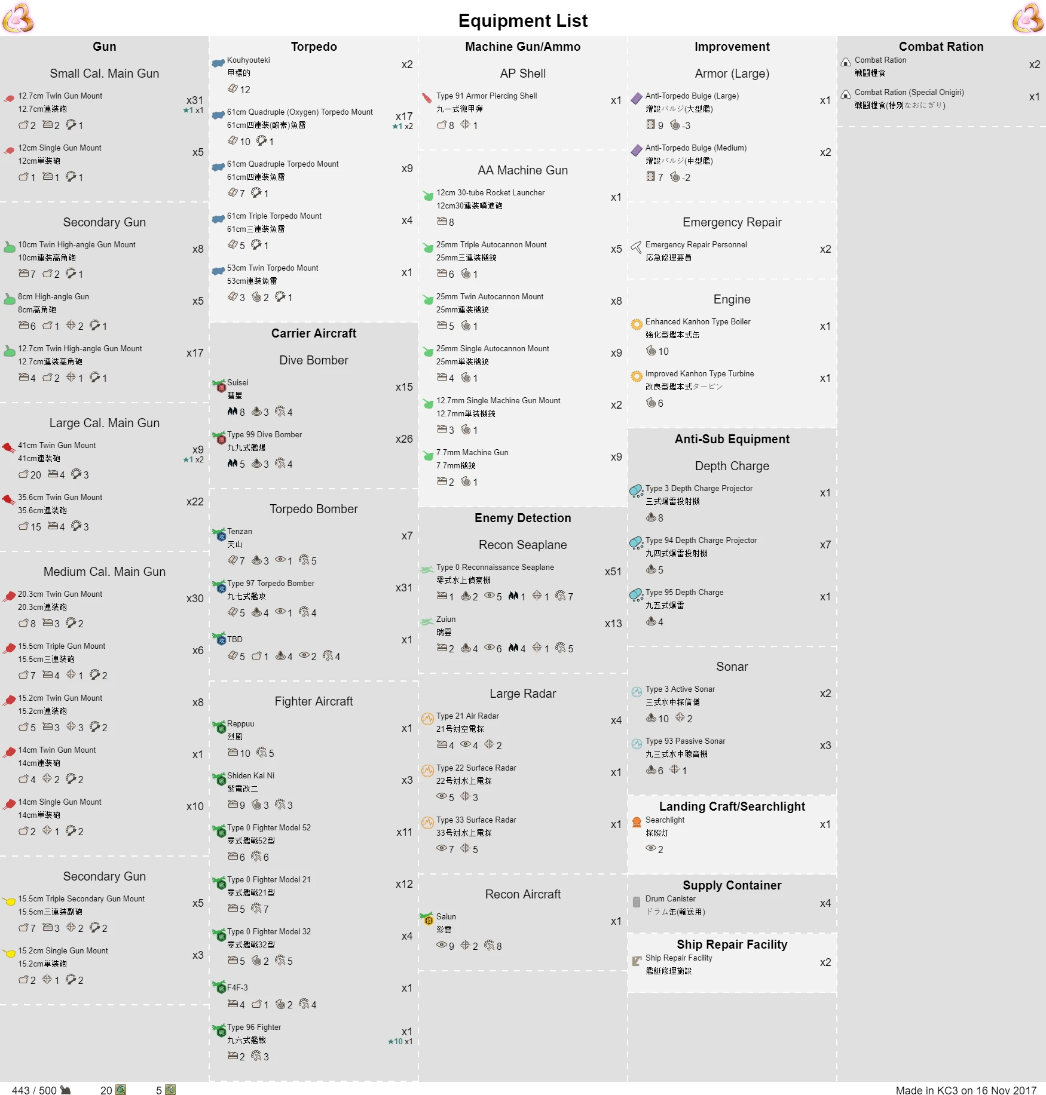The height and width of the screenshot is (1095, 1046).
Task: Click the 443 / 500 equipment count
Action: click(x=34, y=1090)
